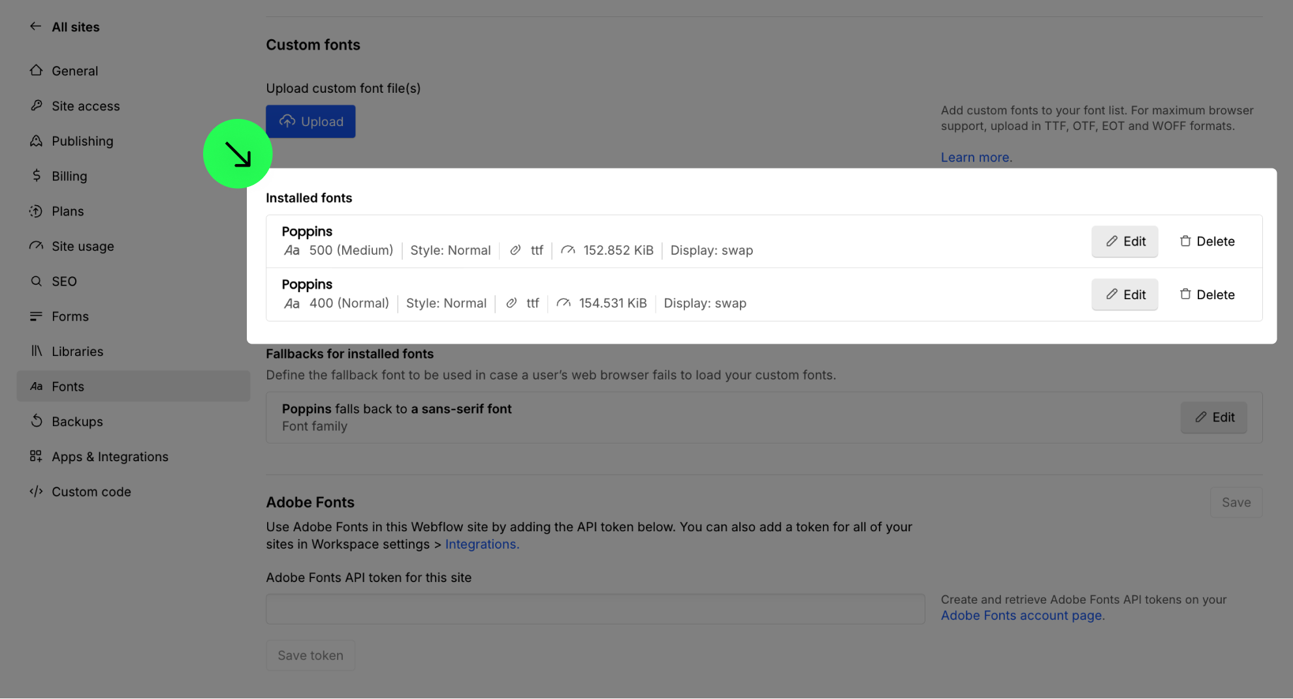Click the gauge icon beside 152.852 KiB
The height and width of the screenshot is (699, 1293).
click(x=567, y=250)
